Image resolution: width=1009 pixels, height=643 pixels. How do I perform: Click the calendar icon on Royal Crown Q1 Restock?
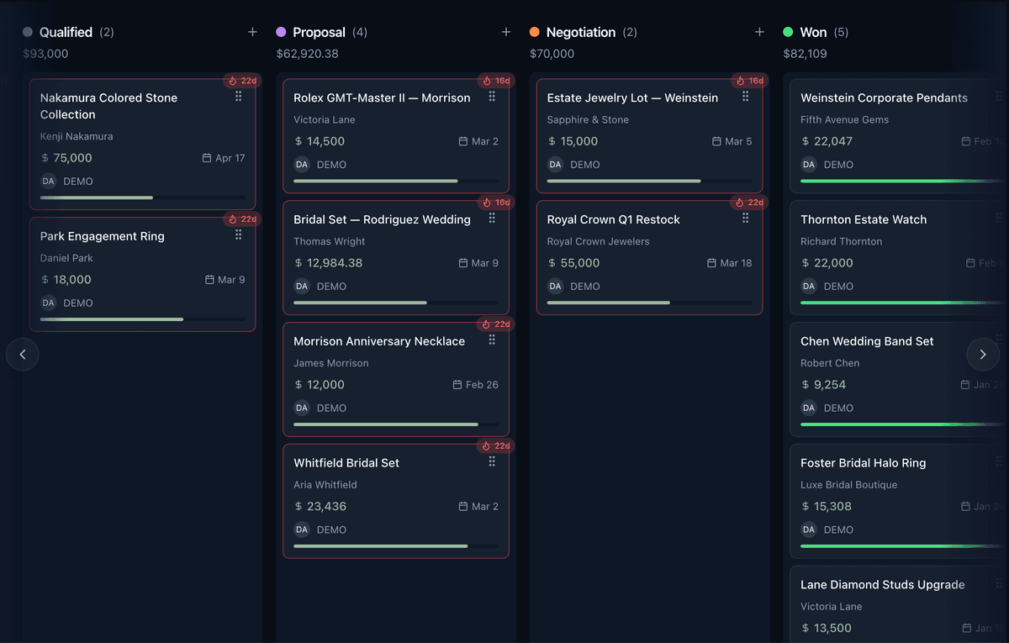pos(712,263)
